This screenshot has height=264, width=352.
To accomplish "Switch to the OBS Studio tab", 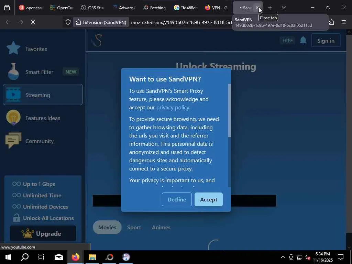I will pos(92,8).
